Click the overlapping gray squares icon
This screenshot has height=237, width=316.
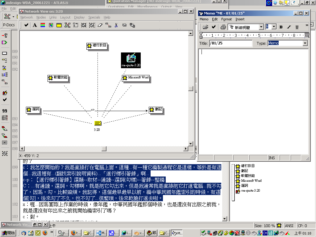132,25
